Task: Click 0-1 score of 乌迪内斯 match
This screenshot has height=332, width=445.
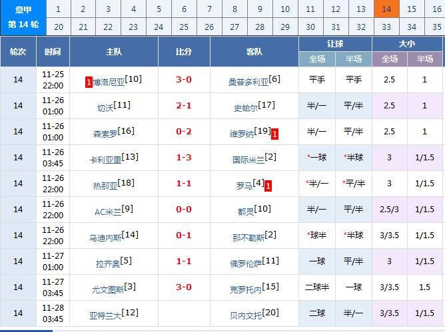Action: point(184,235)
